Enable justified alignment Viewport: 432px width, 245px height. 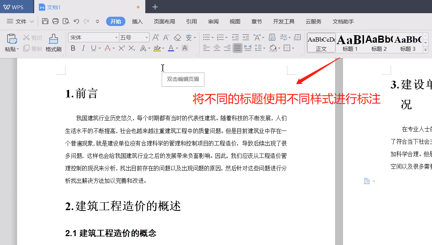[237, 48]
